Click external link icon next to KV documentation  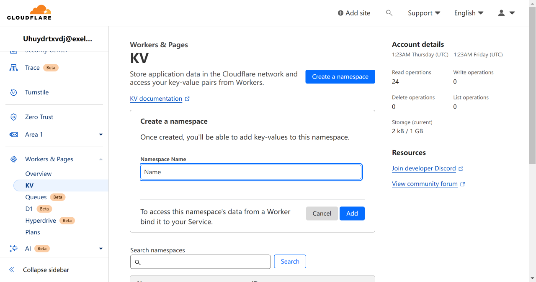187,99
